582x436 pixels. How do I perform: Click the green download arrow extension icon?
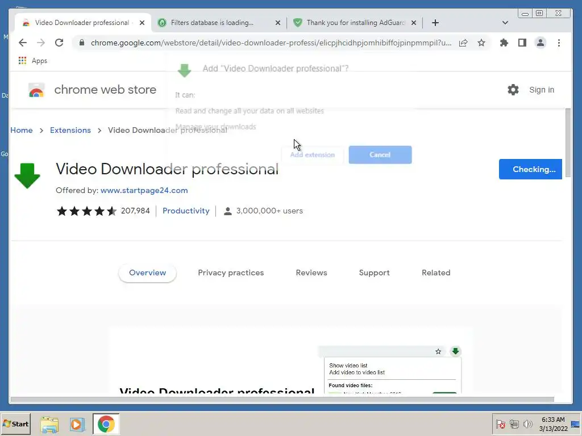(27, 176)
